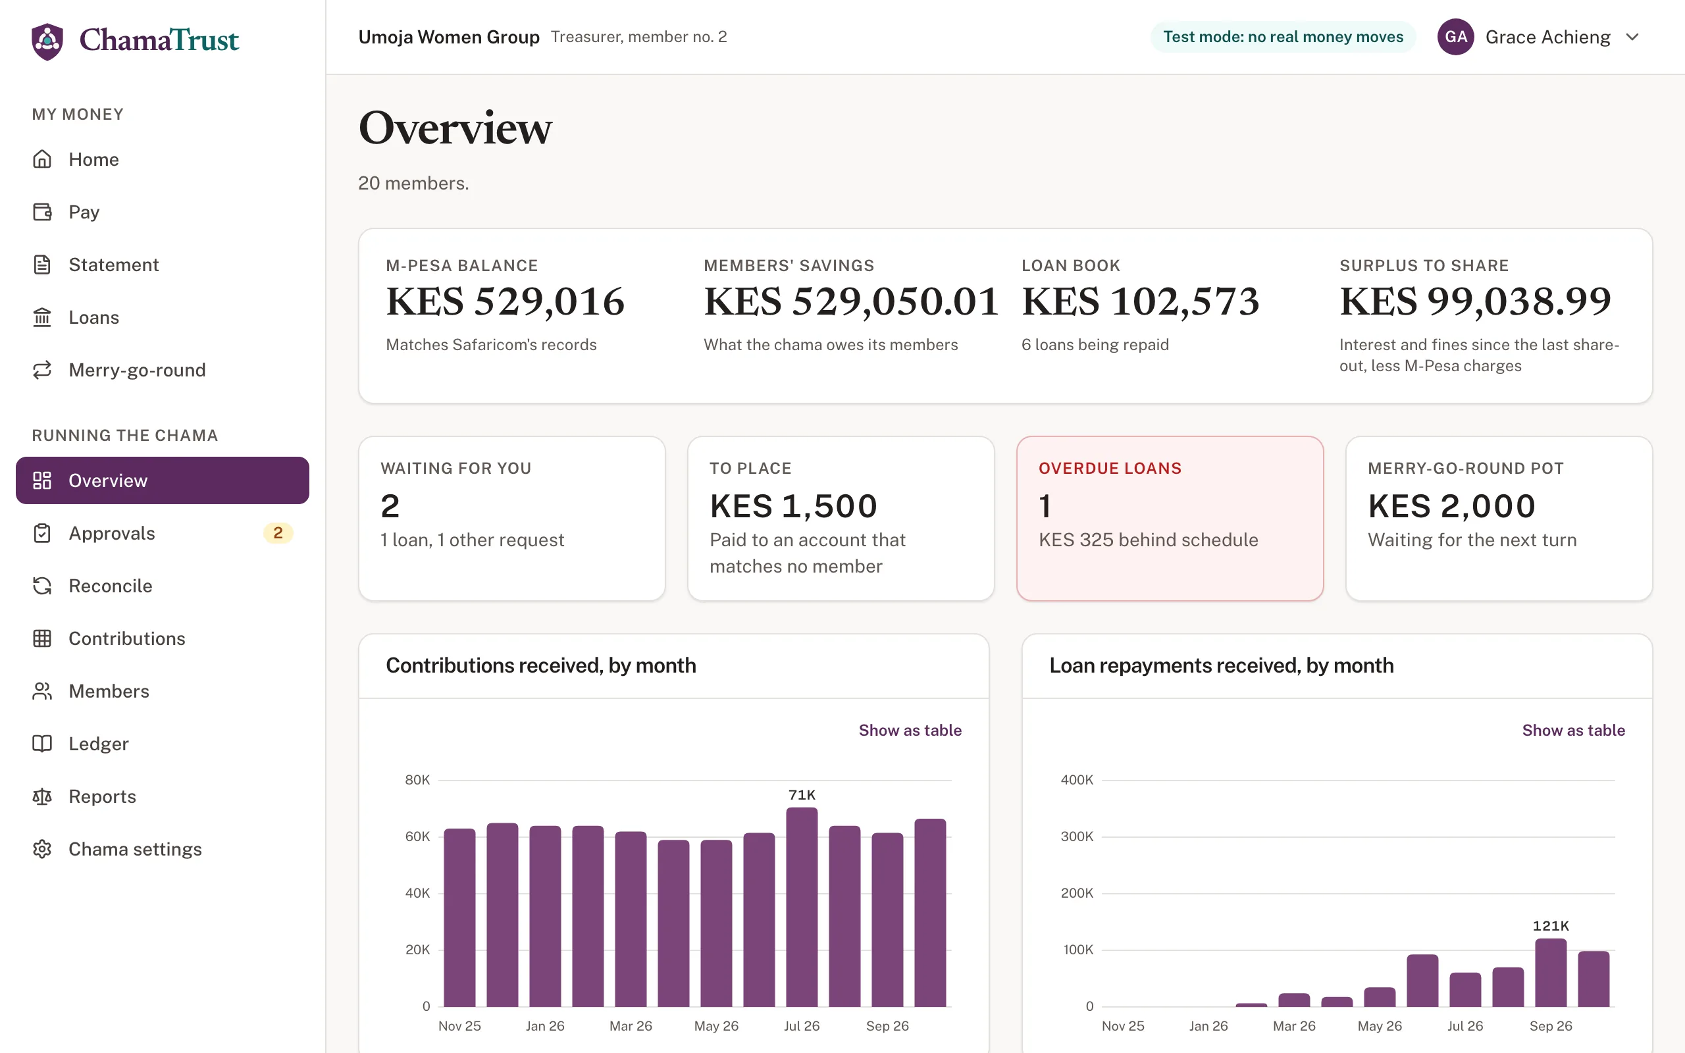Click the Home house icon
Image resolution: width=1685 pixels, height=1053 pixels.
click(43, 159)
